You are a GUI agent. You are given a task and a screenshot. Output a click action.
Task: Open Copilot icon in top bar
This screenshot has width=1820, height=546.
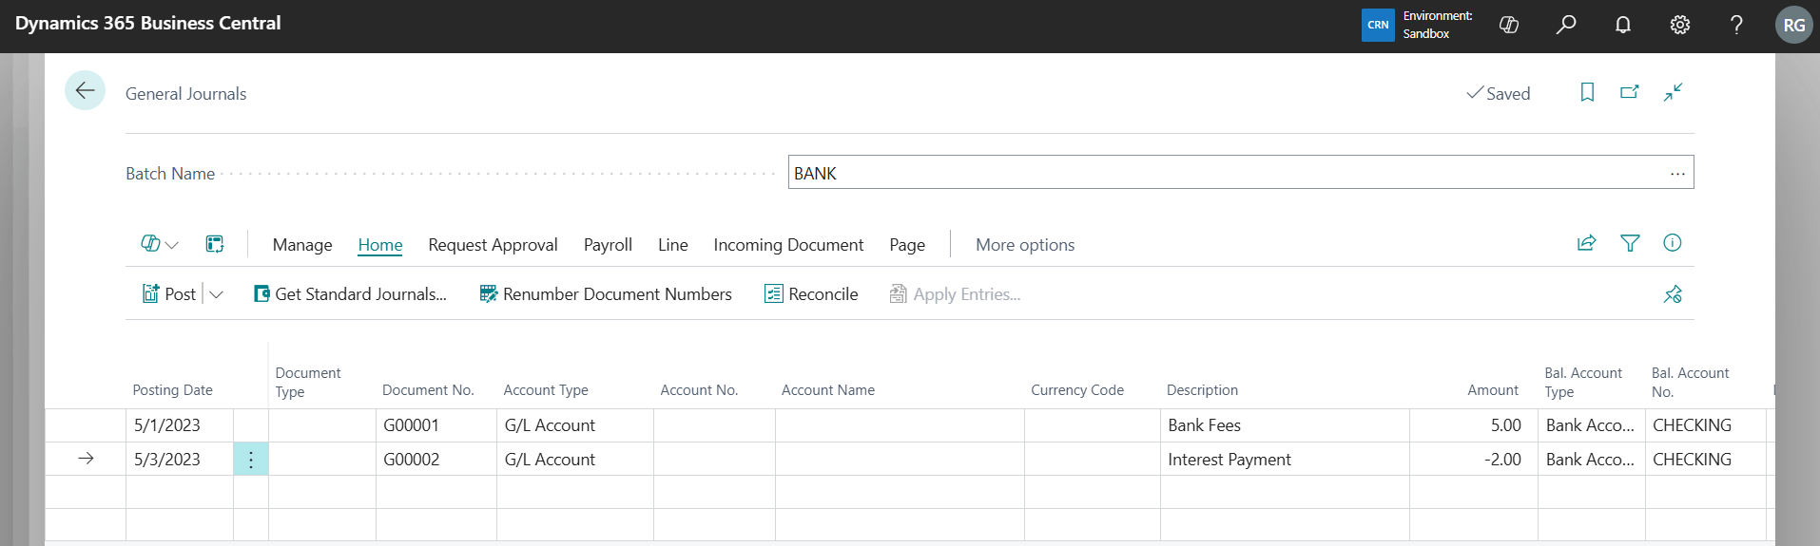click(x=1509, y=26)
